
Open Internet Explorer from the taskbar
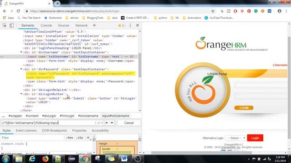point(32,159)
